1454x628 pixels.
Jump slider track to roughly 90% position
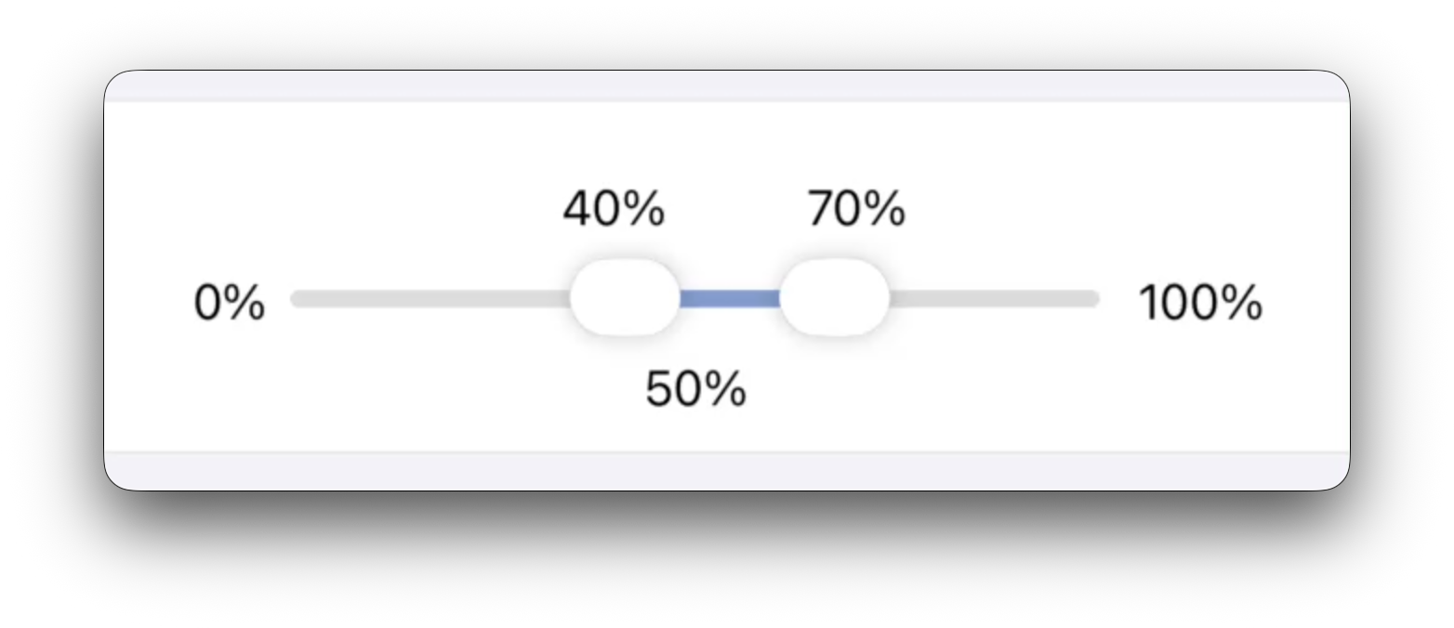click(x=1018, y=298)
